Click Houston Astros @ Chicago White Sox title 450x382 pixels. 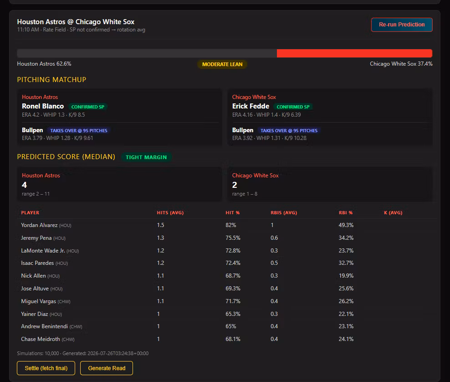[76, 22]
